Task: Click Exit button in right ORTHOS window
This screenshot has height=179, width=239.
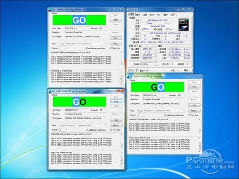Action: coord(194,105)
